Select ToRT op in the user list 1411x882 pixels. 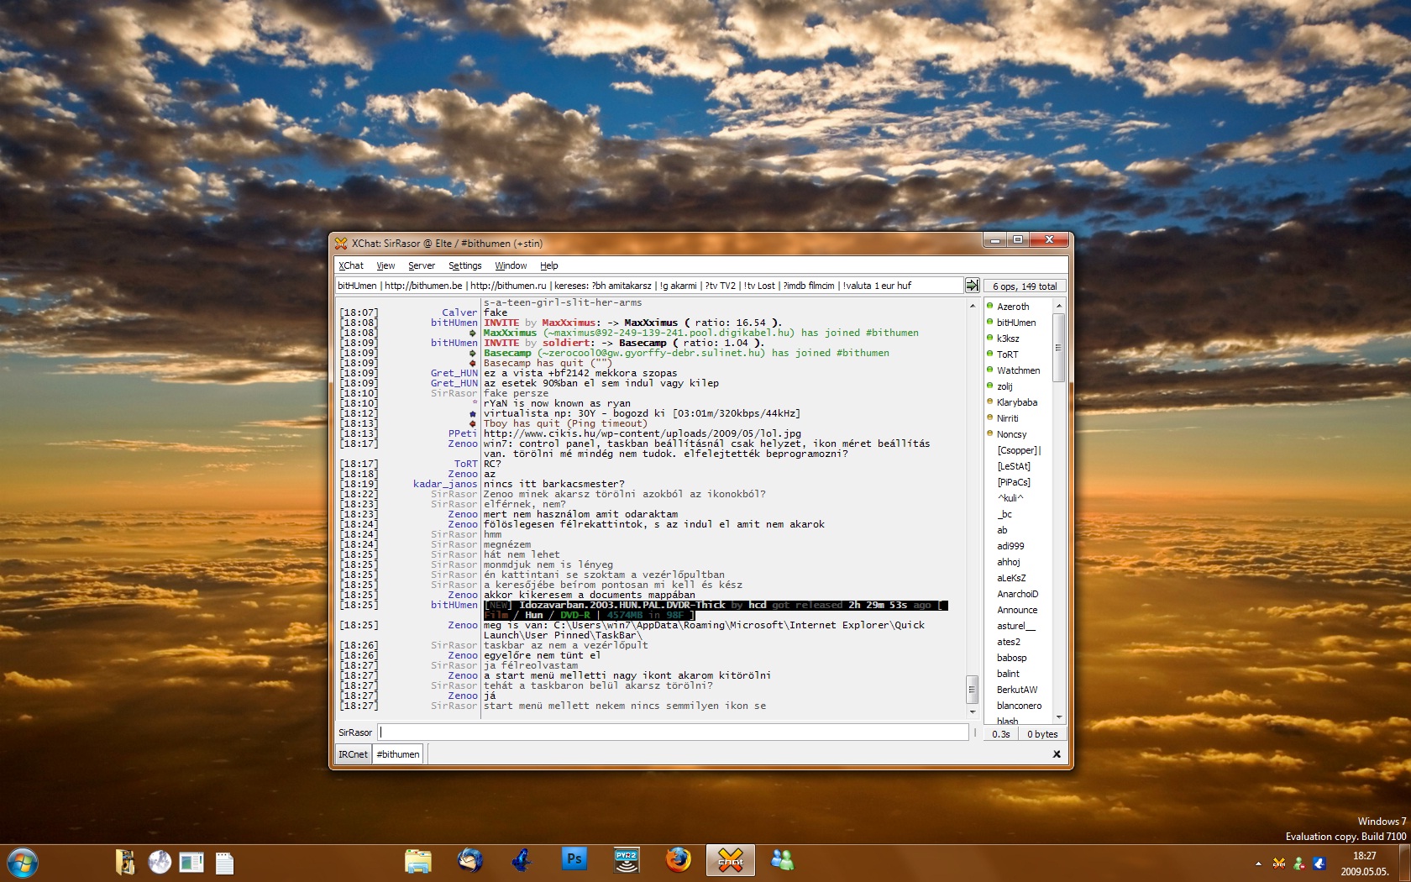(1007, 354)
